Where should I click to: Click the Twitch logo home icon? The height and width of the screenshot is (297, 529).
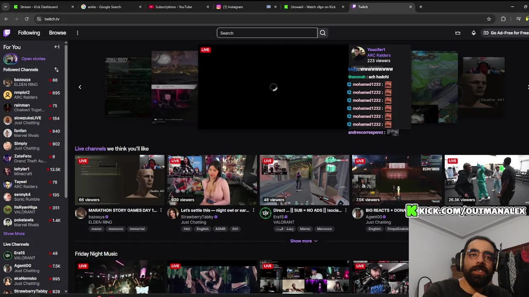tap(7, 33)
